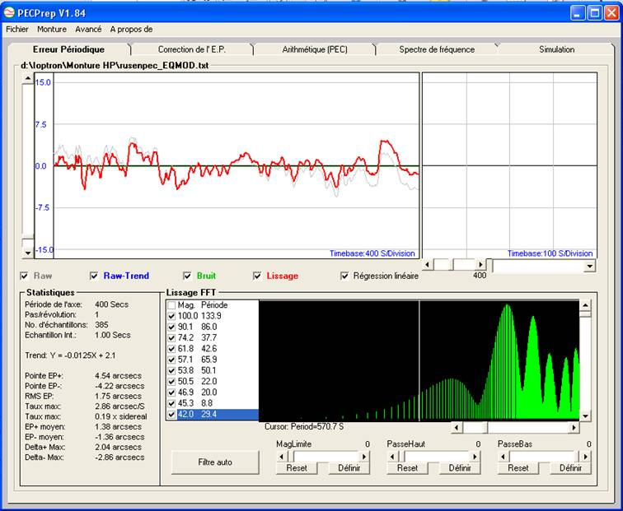623x511 pixels.
Task: Uncheck Régression linéaire option
Action: click(x=344, y=276)
